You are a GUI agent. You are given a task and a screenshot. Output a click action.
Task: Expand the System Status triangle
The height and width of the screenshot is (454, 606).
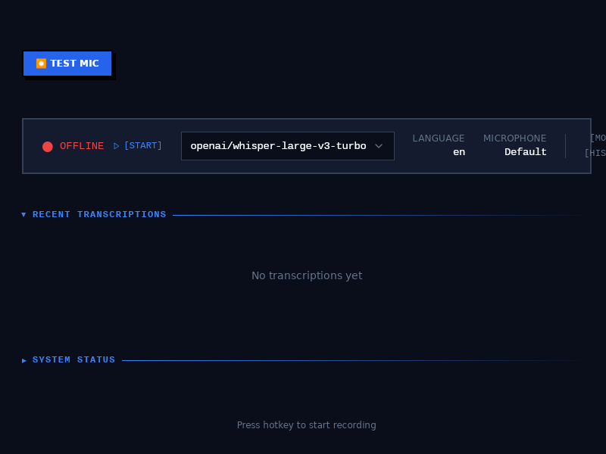[24, 361]
